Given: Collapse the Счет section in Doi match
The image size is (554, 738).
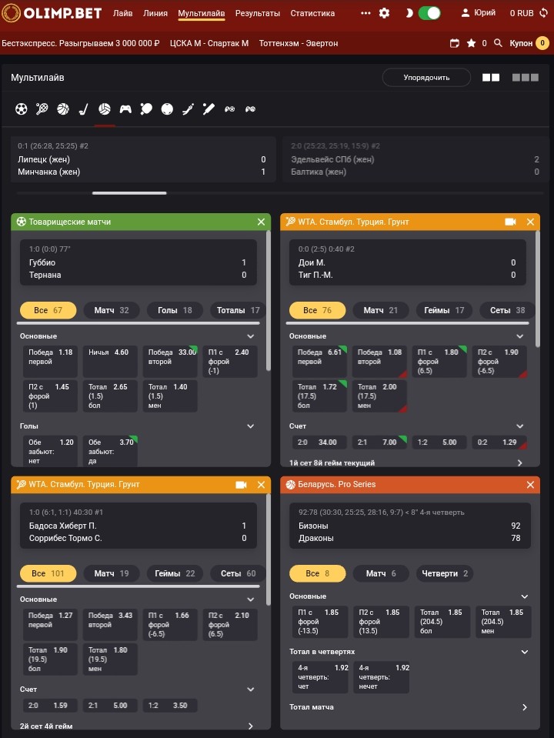Looking at the screenshot, I should (520, 426).
